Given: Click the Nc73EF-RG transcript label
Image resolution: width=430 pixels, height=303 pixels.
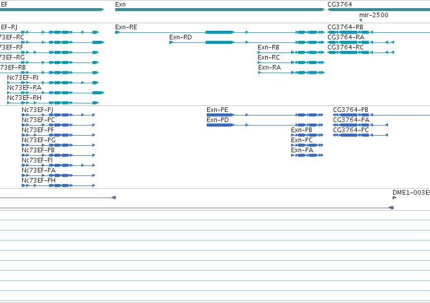Looking at the screenshot, I should click(12, 57).
